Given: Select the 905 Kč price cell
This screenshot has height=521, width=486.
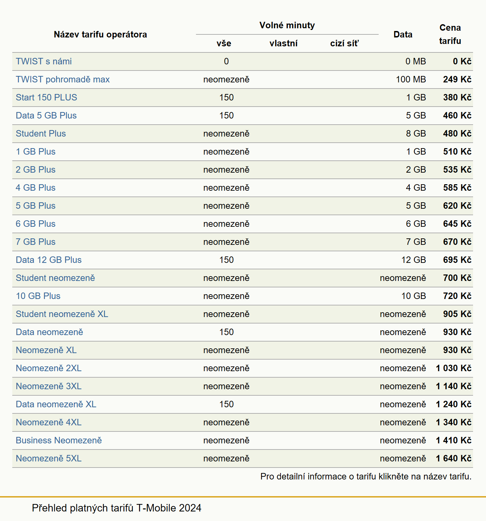Looking at the screenshot, I should [x=457, y=314].
